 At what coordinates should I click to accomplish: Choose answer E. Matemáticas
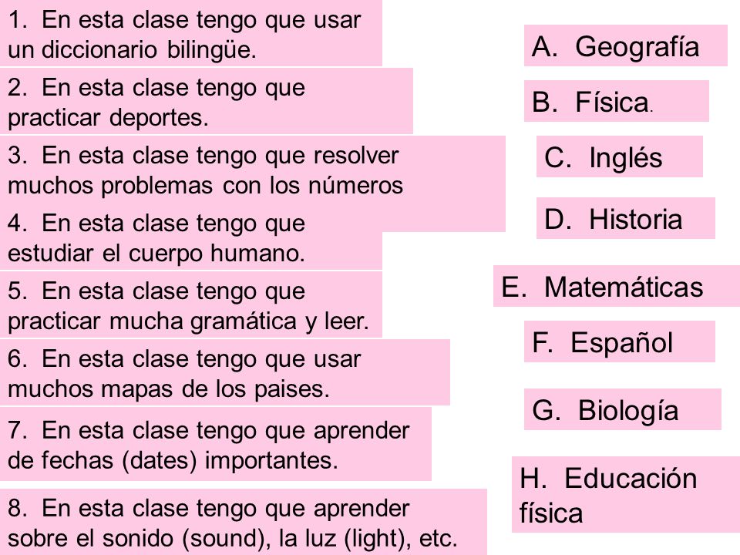coord(617,286)
